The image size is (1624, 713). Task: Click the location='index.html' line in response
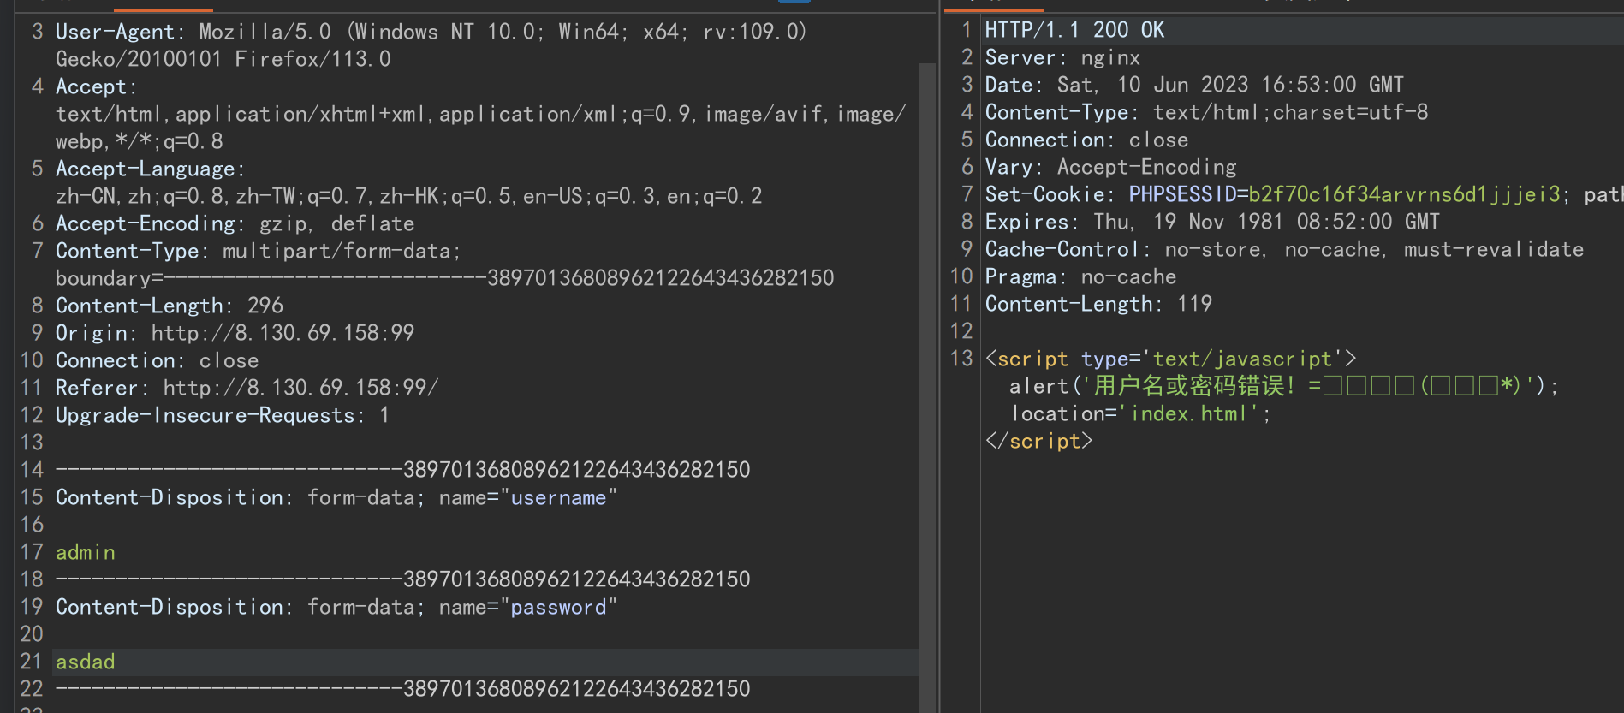[x=1140, y=413]
